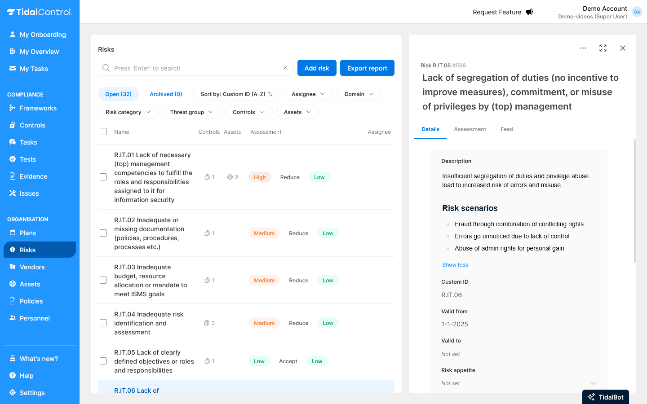
Task: Toggle the select-all checkbox in the header
Action: [x=103, y=132]
